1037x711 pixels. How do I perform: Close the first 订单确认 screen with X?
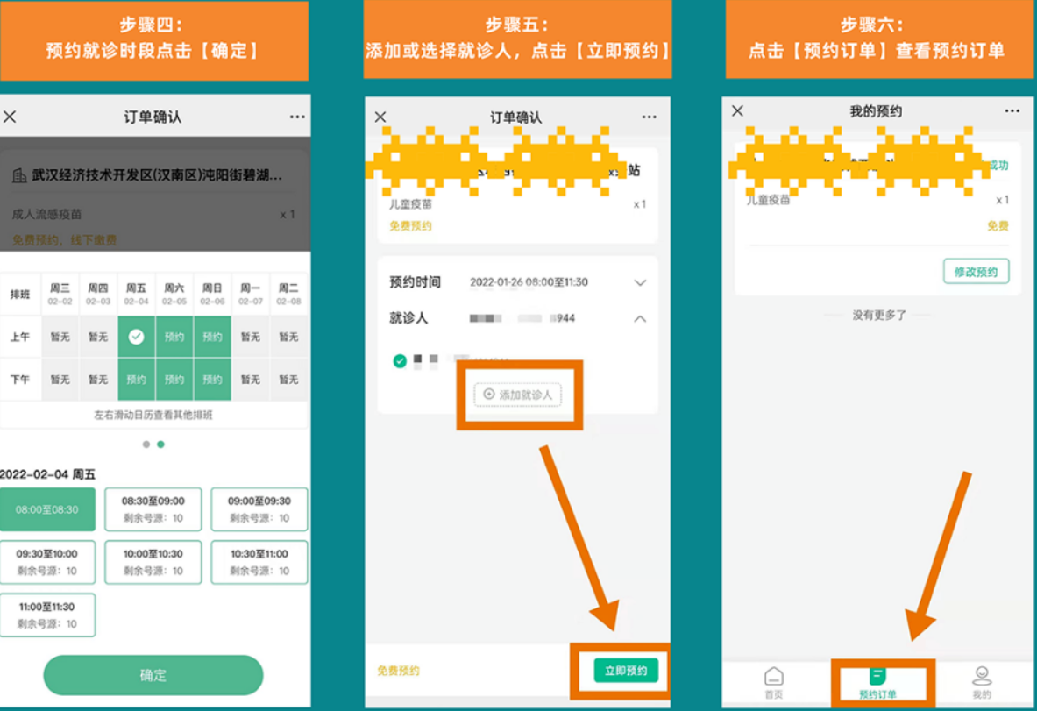pyautogui.click(x=10, y=117)
